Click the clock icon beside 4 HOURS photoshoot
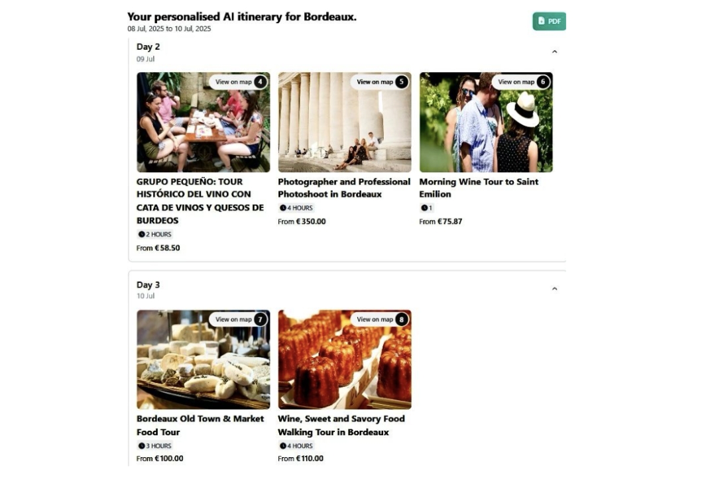Screen dimensions: 716x483 (282, 208)
